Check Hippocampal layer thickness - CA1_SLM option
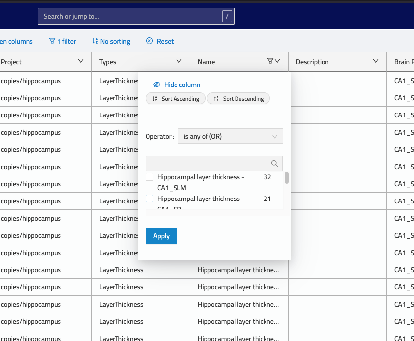 [x=149, y=177]
